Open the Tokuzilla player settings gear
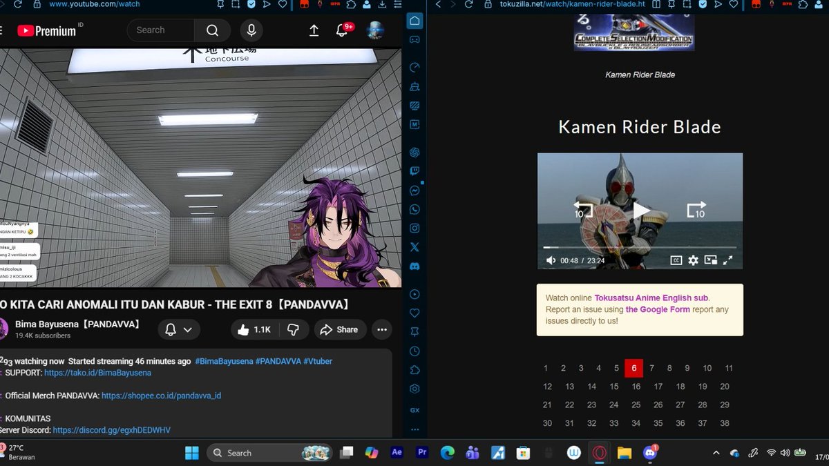The image size is (829, 466). (x=693, y=260)
